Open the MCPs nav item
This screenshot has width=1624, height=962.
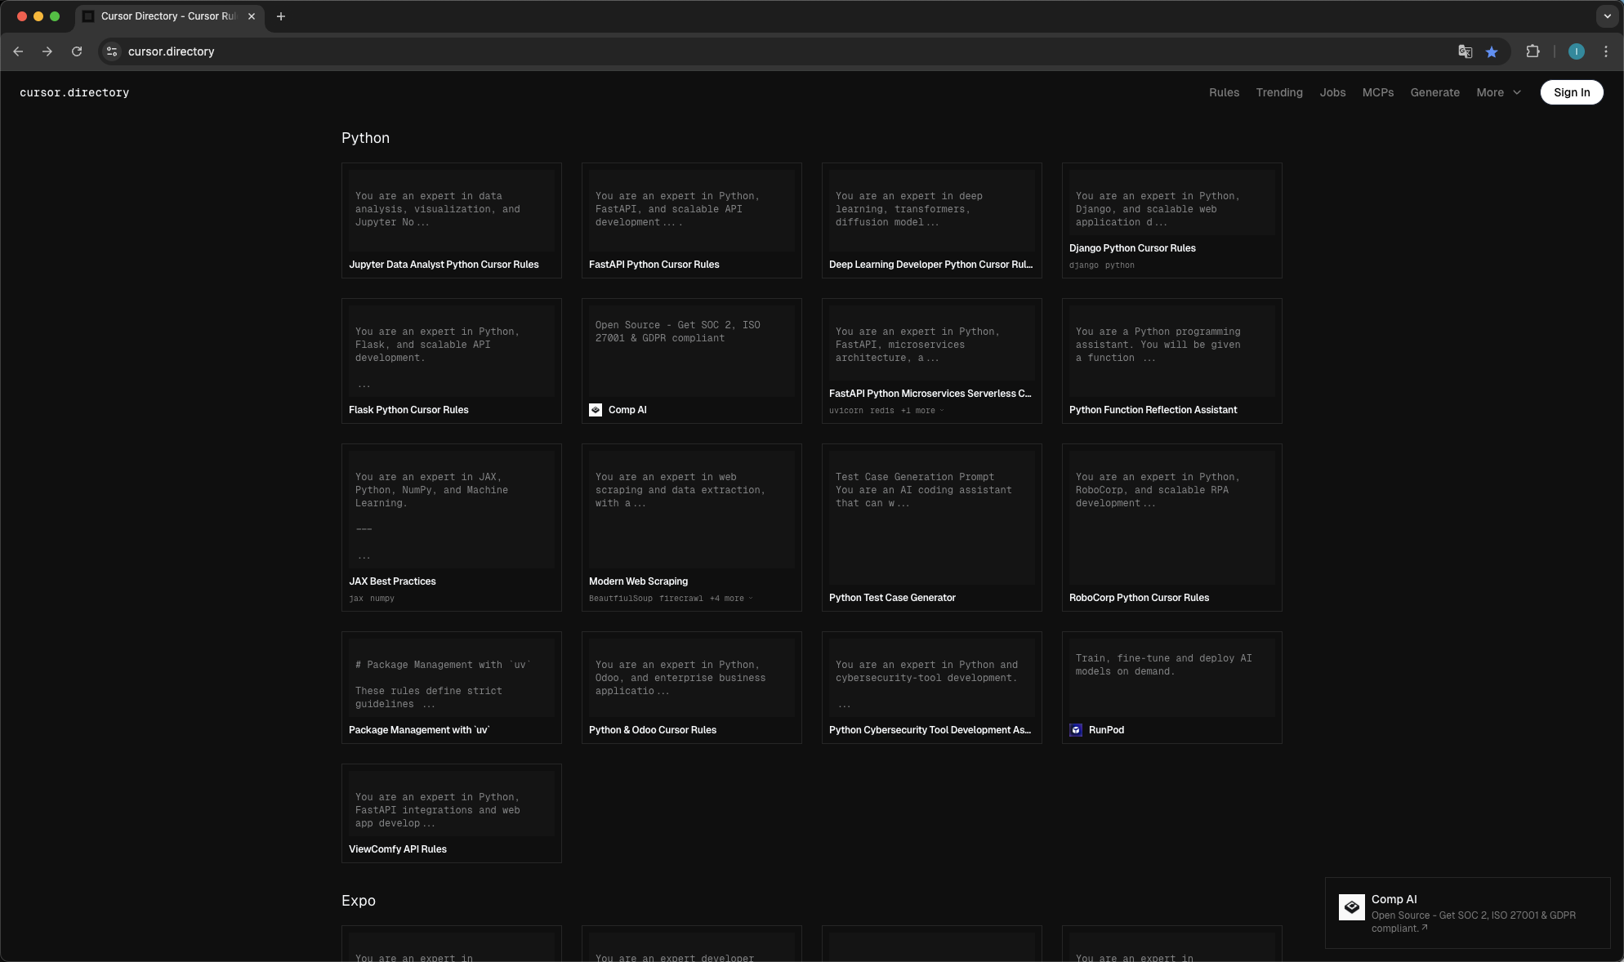(x=1378, y=92)
